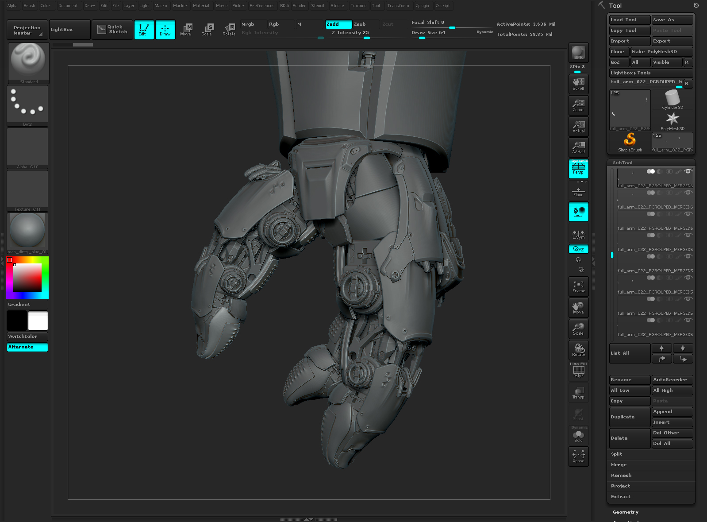The image size is (707, 522).
Task: Move subtool down with the down arrow
Action: click(x=683, y=348)
